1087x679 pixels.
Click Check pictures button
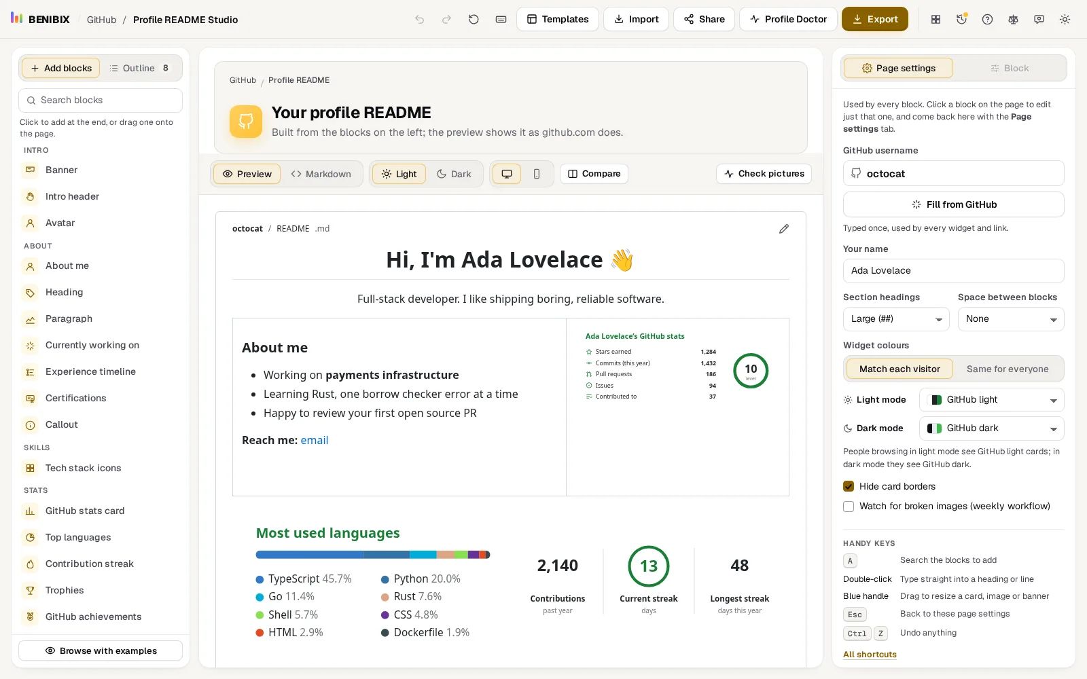[x=764, y=174]
